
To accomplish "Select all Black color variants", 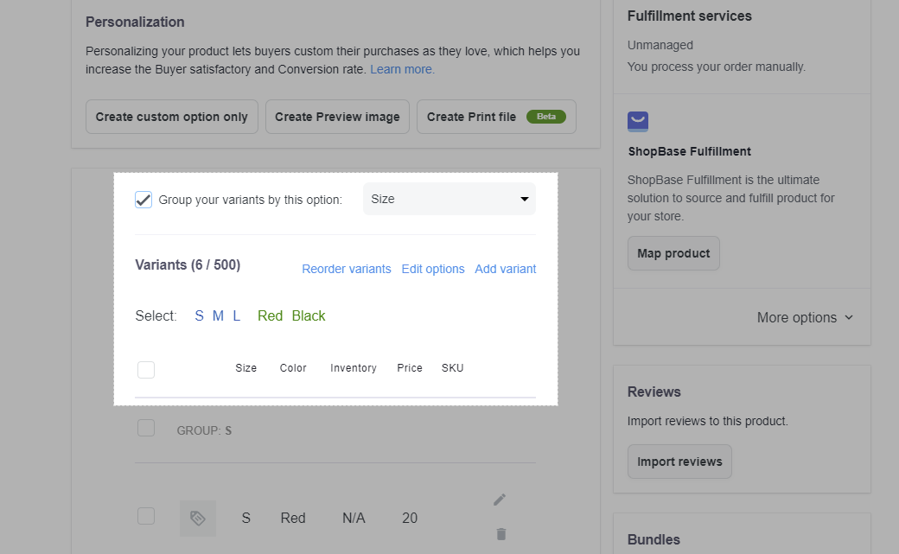I will [x=309, y=316].
